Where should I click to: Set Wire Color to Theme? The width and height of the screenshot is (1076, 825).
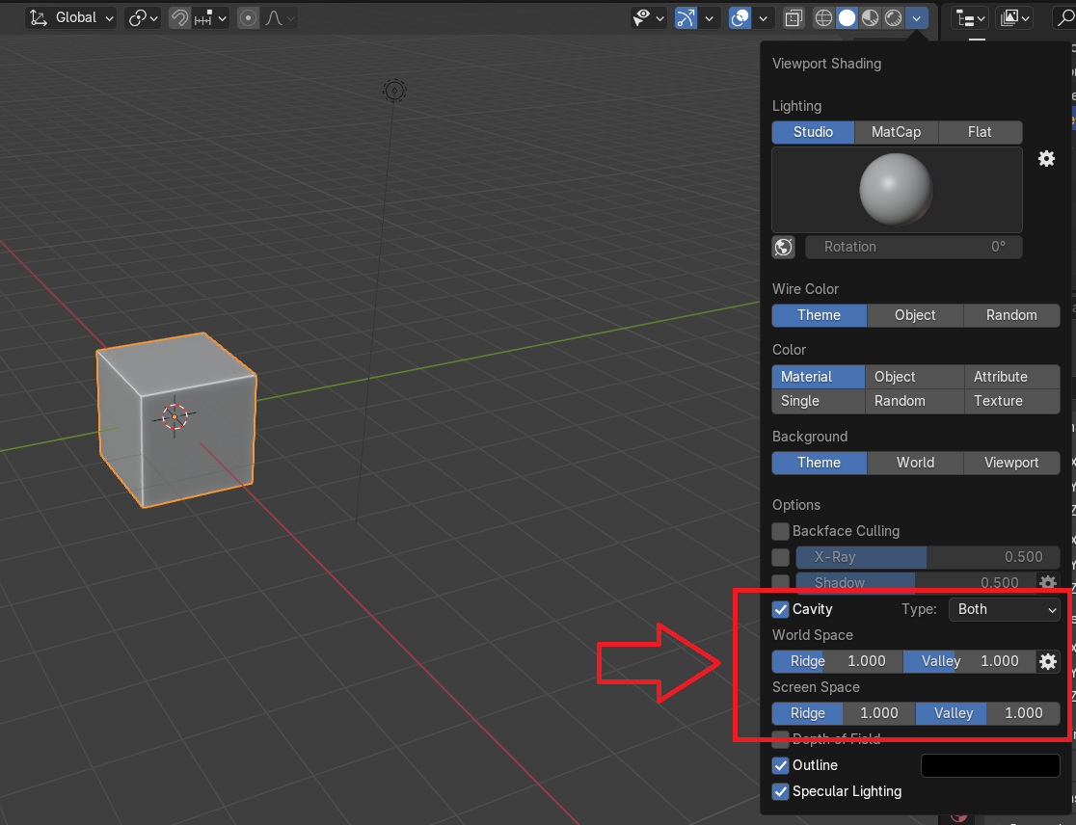[820, 315]
